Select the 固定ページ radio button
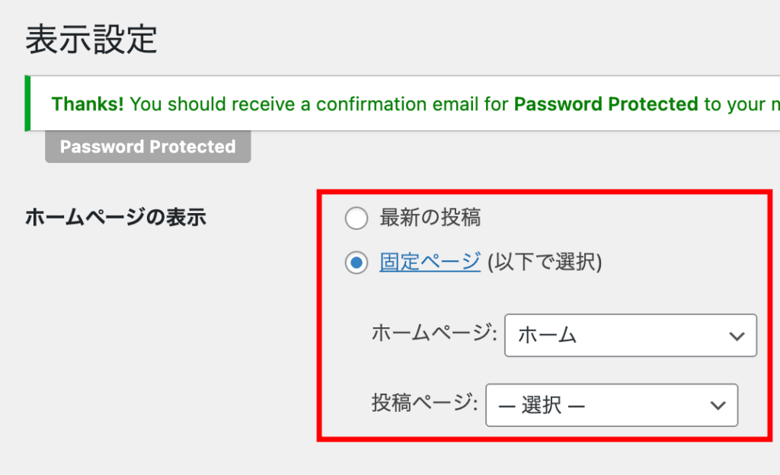The image size is (780, 475). pos(356,263)
